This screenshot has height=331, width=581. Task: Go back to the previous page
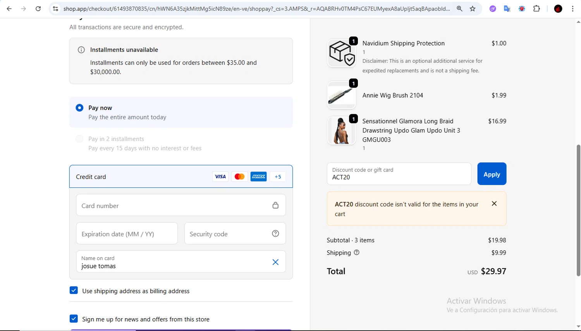9,9
